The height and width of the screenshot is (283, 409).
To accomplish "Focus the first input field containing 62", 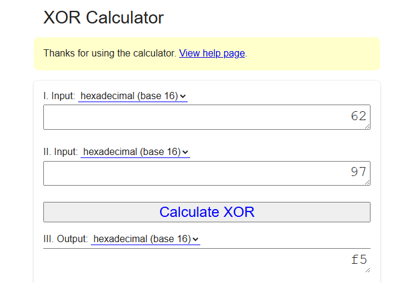I will pyautogui.click(x=206, y=117).
